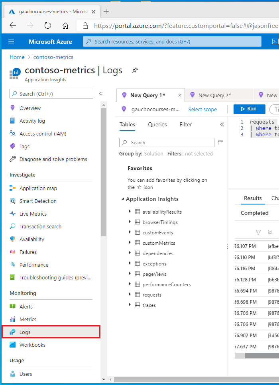Select the Results tab

(x=253, y=198)
